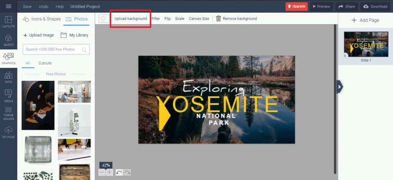Image resolution: width=393 pixels, height=180 pixels.
Task: Open the My Files sidebar panel
Action: click(x=8, y=132)
